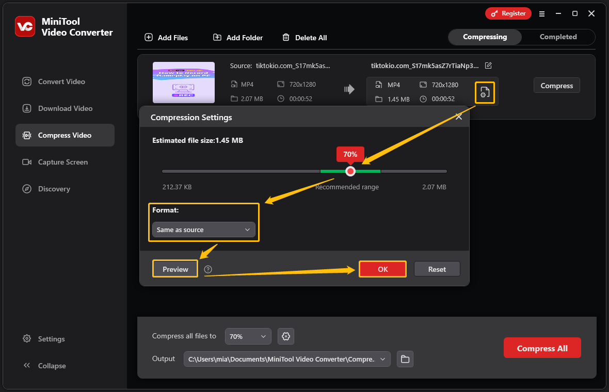Open 'Compress all files to' 70% dropdown
Viewport: 609px width, 392px height.
click(x=248, y=336)
